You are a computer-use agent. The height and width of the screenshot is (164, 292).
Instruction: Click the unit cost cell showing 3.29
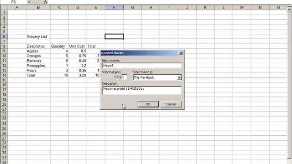pyautogui.click(x=78, y=75)
